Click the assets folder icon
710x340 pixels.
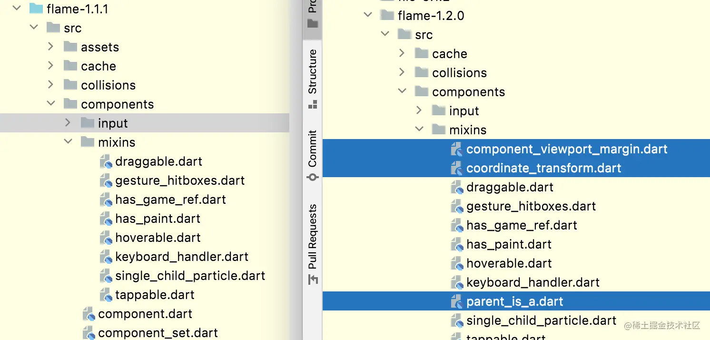coord(70,47)
